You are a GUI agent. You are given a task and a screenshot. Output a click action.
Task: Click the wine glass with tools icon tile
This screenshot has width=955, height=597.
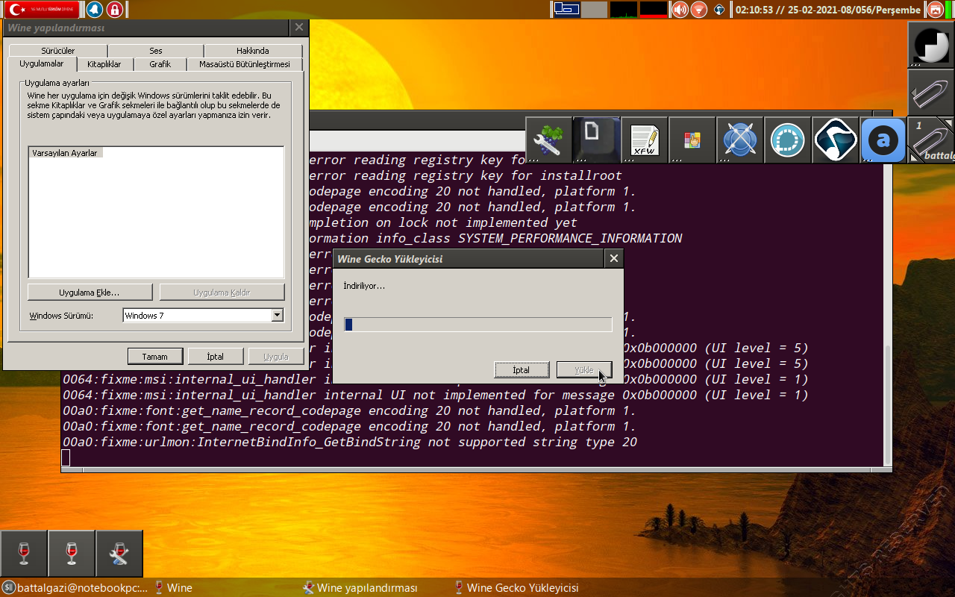point(119,553)
